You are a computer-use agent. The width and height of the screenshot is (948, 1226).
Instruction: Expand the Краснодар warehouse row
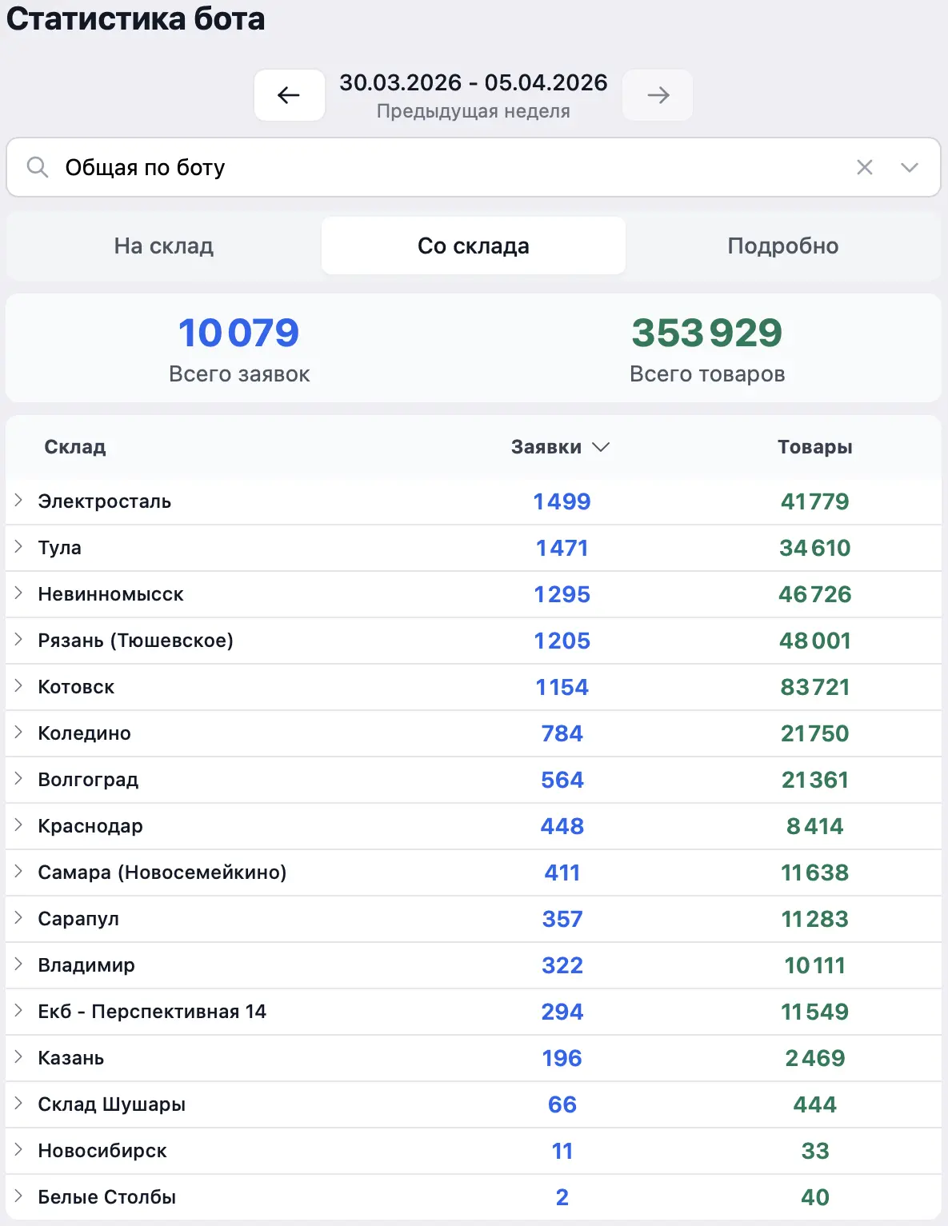coord(18,825)
